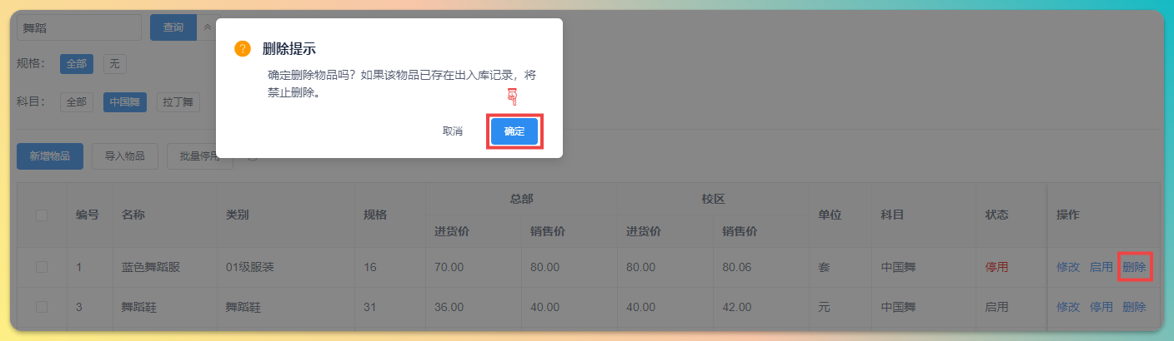Image resolution: width=1174 pixels, height=341 pixels.
Task: Toggle the select-all checkbox in table header
Action: tap(42, 215)
